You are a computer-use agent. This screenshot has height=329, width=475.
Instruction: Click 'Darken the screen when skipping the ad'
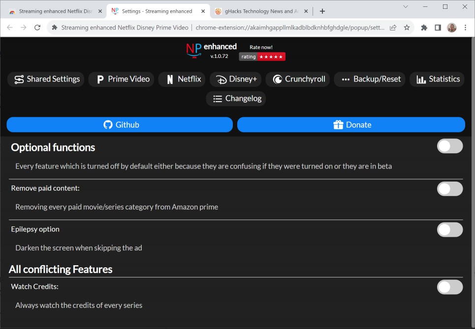click(x=79, y=248)
